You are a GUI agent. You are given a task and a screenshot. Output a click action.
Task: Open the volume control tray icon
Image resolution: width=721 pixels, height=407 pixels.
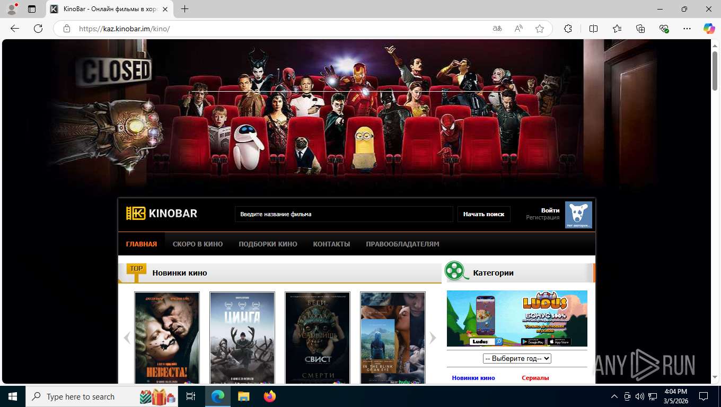click(x=639, y=396)
